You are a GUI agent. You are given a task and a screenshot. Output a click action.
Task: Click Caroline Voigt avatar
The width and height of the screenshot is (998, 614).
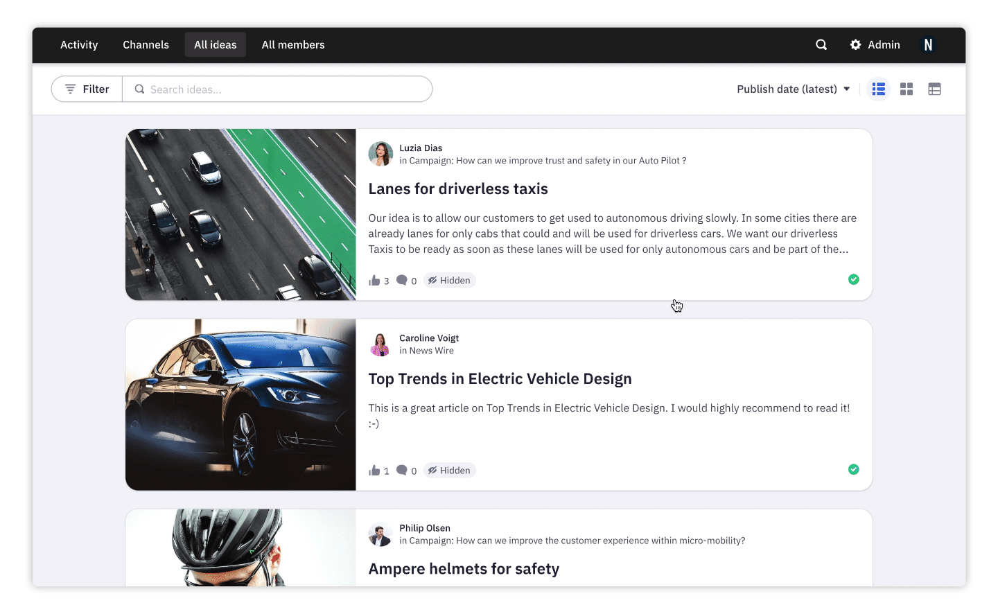380,344
